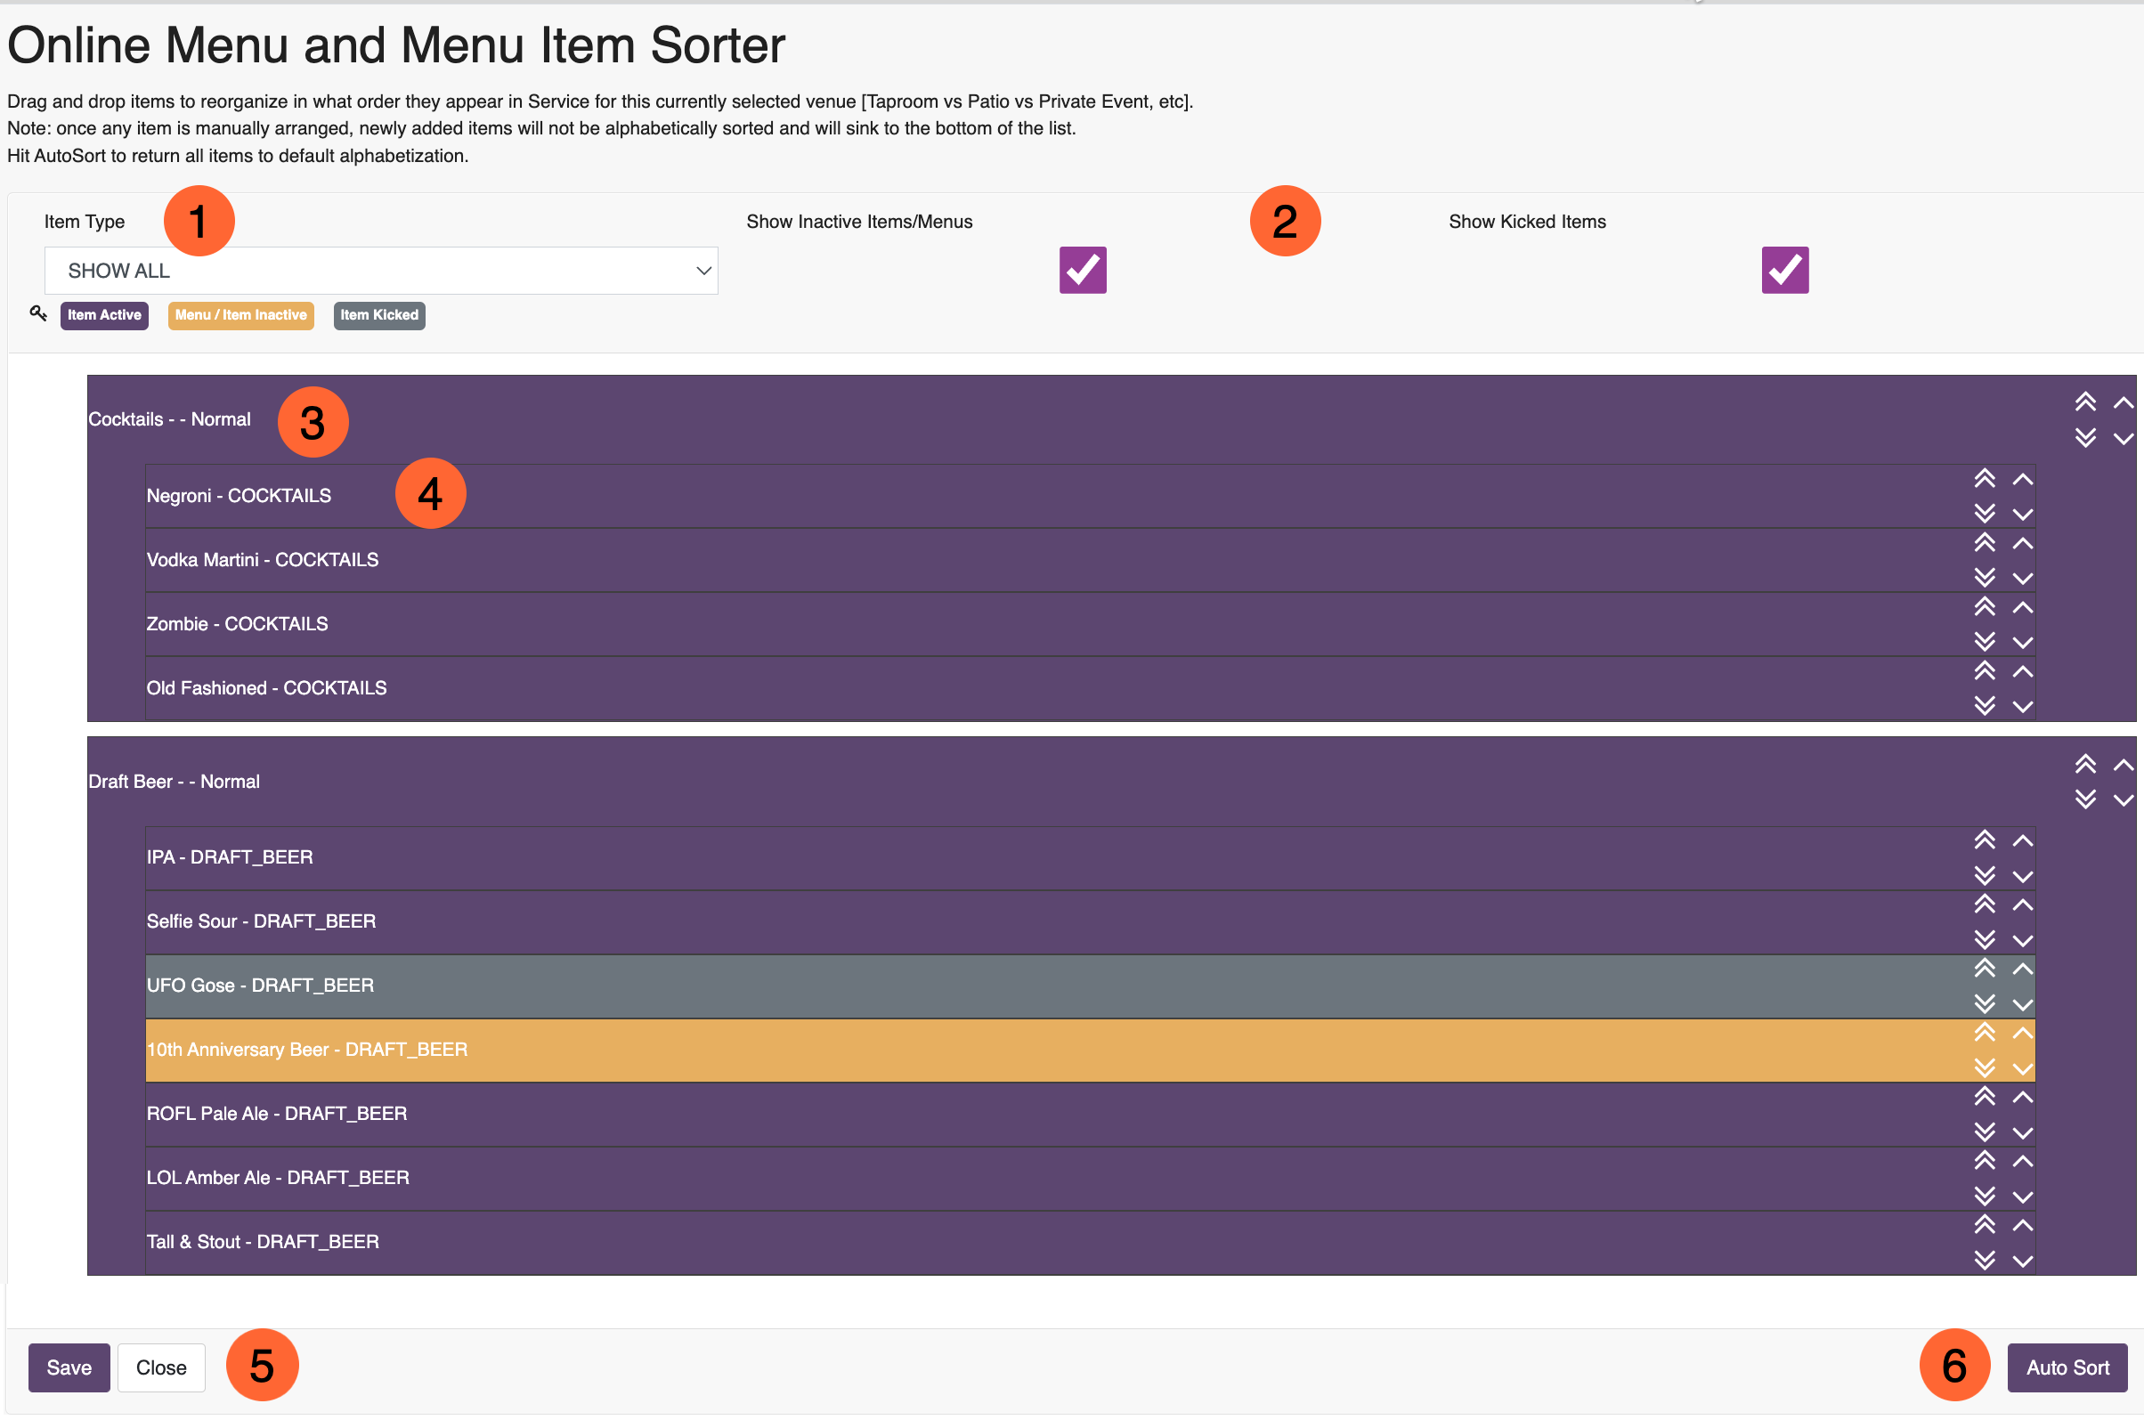This screenshot has width=2144, height=1428.
Task: Move Zombie up one position
Action: (2023, 607)
